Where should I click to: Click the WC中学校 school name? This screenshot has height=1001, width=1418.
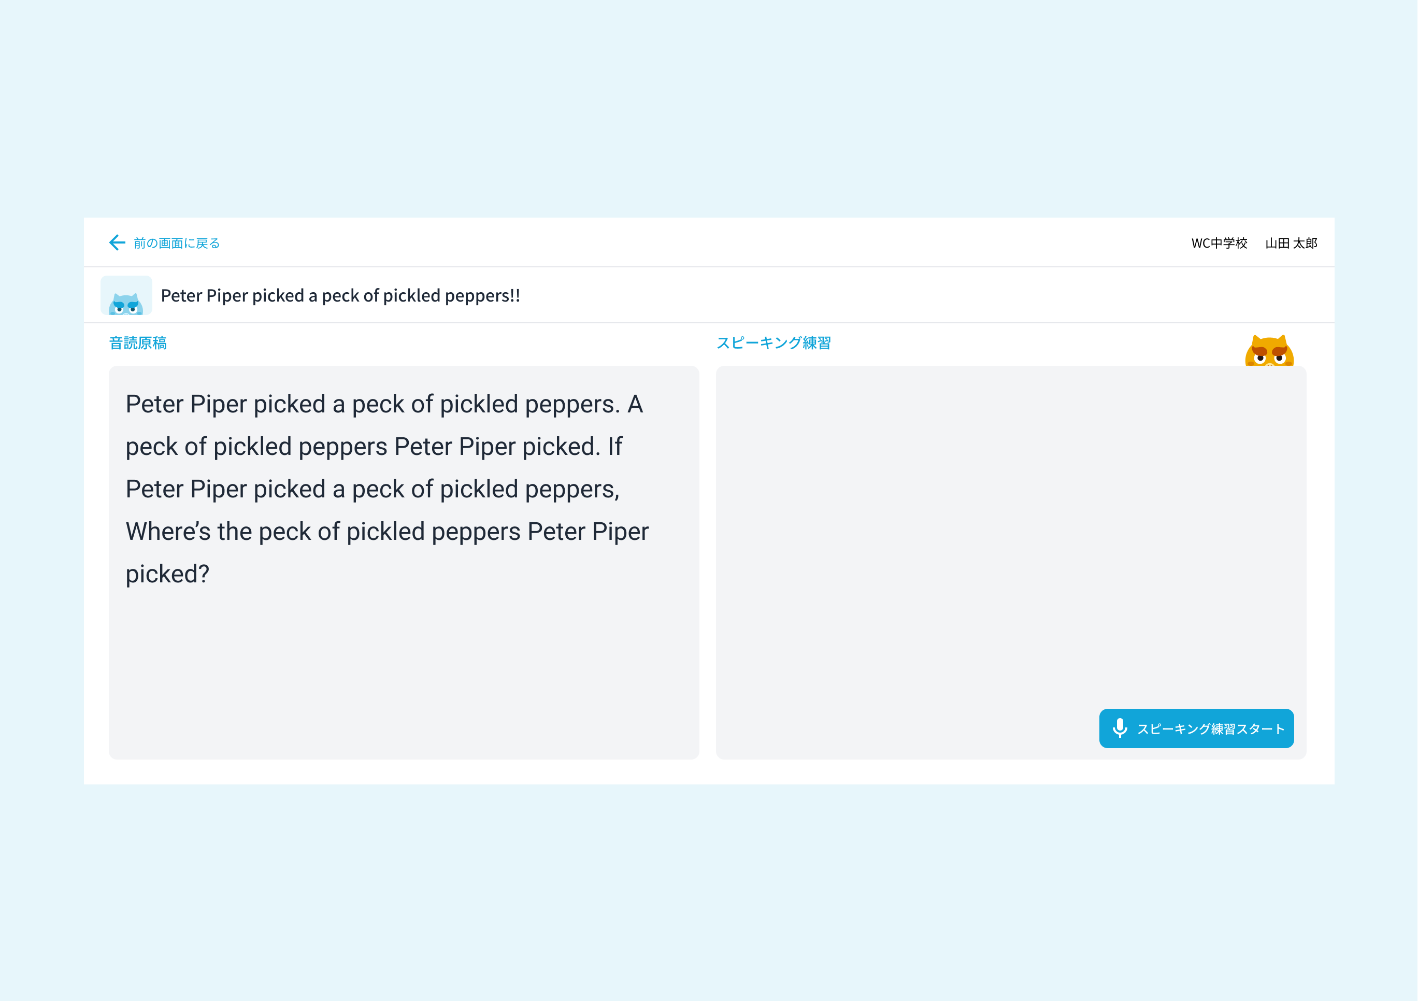(x=1219, y=244)
